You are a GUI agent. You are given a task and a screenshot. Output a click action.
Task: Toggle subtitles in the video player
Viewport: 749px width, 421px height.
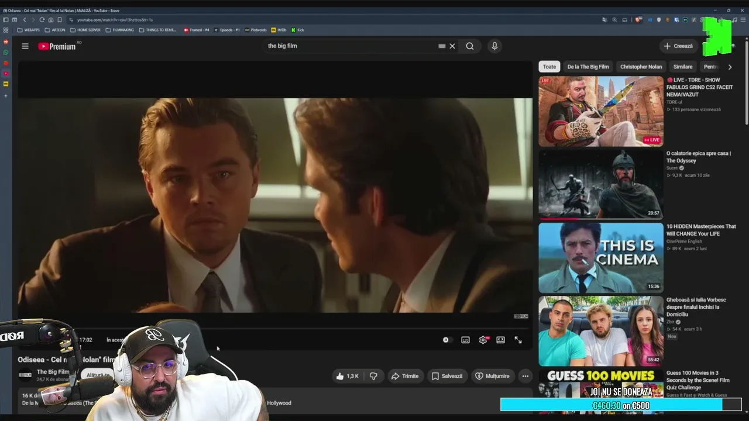click(465, 340)
